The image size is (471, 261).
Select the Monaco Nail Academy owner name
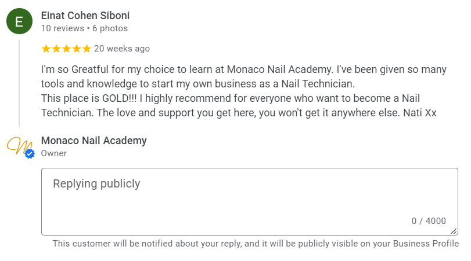click(94, 141)
